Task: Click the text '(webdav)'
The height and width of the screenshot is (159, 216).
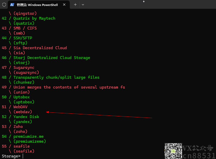Action: (x=23, y=112)
